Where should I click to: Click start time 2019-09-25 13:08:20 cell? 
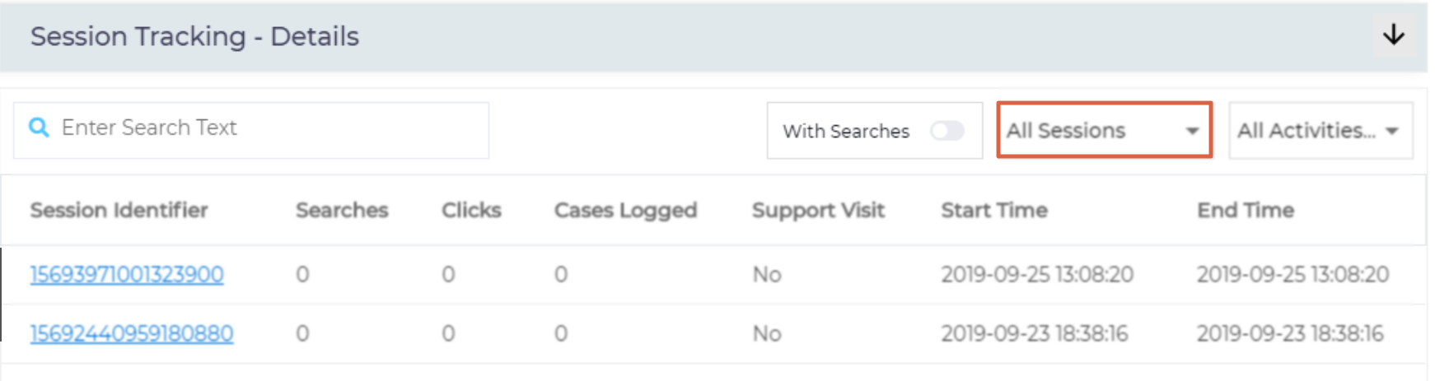pyautogui.click(x=1037, y=274)
